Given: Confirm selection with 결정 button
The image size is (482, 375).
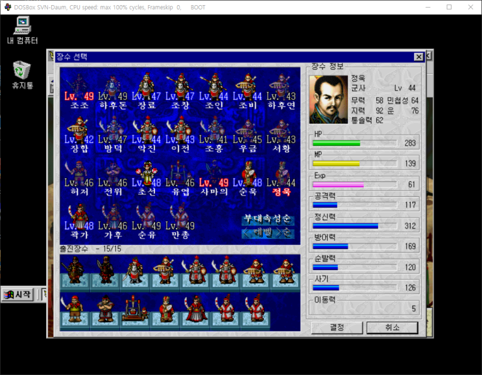Looking at the screenshot, I should coord(337,328).
